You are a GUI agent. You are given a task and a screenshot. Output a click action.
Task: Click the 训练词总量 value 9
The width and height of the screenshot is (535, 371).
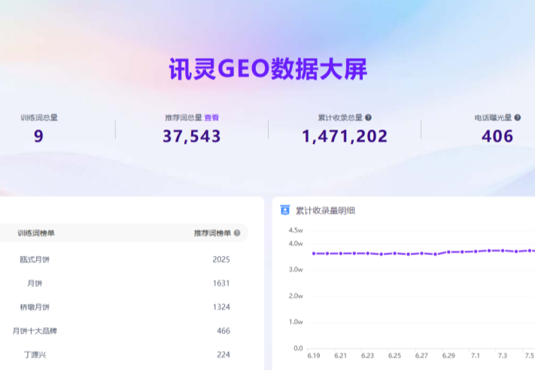click(38, 136)
